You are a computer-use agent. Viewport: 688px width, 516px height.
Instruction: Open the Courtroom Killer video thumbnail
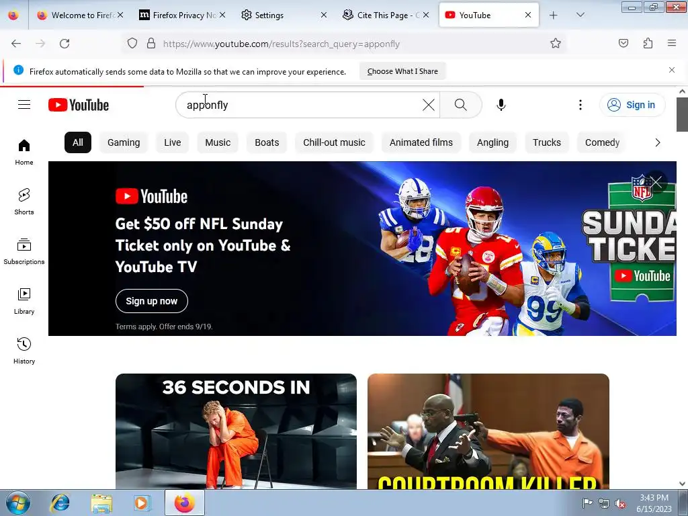pos(488,431)
